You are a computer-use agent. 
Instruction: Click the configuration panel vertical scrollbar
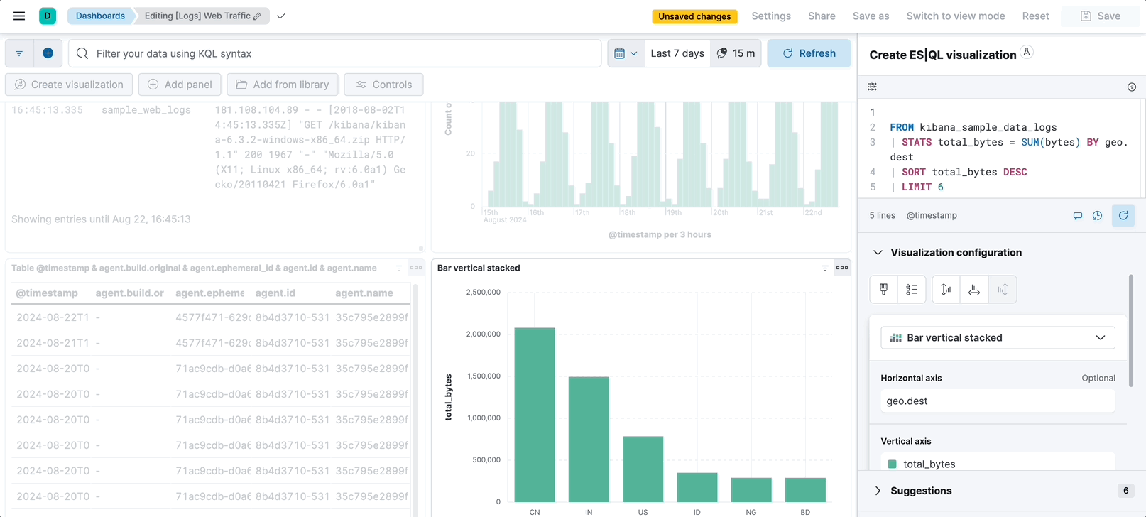point(1130,331)
